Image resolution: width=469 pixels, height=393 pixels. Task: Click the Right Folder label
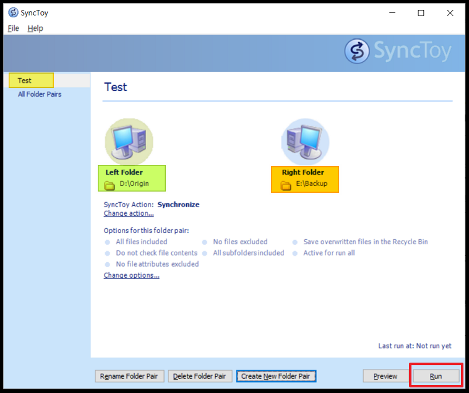[x=303, y=172]
